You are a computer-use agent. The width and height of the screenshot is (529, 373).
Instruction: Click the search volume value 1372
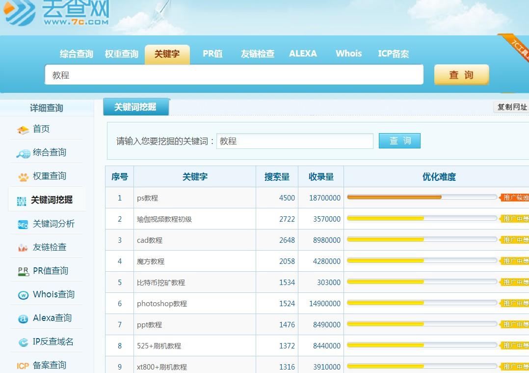[x=287, y=346]
